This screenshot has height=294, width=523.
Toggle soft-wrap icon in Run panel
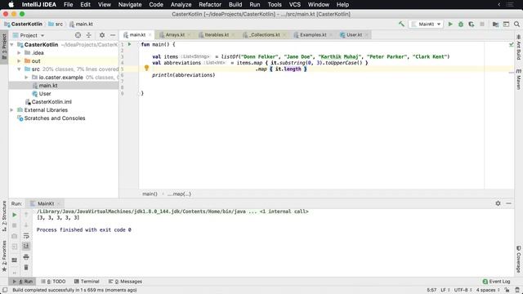click(x=26, y=236)
